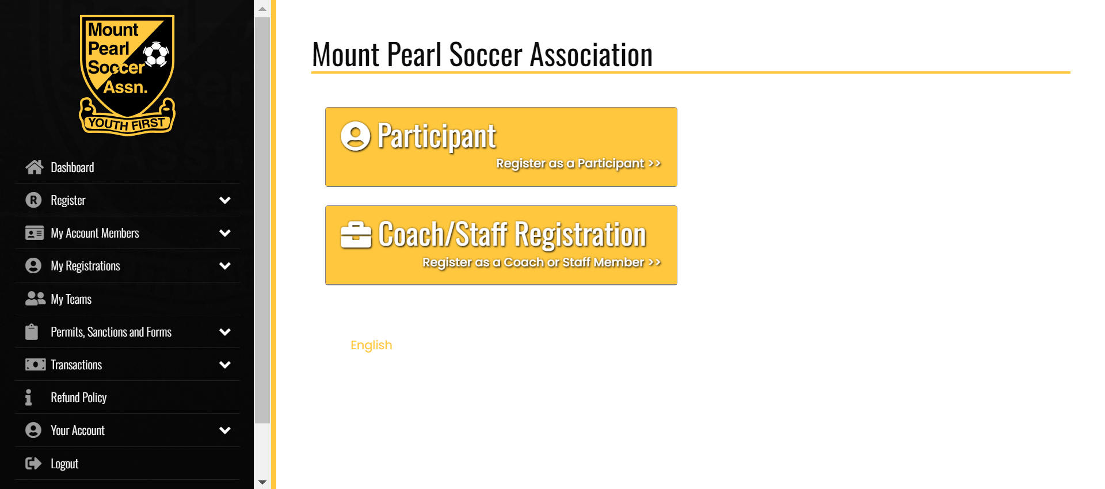The width and height of the screenshot is (1105, 489).
Task: Click the Mount Pearl Soccer Assn. logo
Action: pos(127,75)
